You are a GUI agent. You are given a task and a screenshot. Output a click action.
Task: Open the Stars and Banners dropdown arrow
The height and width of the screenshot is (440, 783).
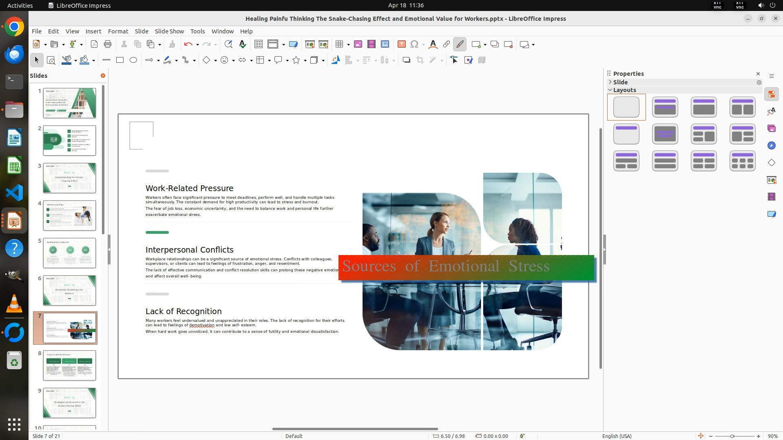click(x=305, y=61)
